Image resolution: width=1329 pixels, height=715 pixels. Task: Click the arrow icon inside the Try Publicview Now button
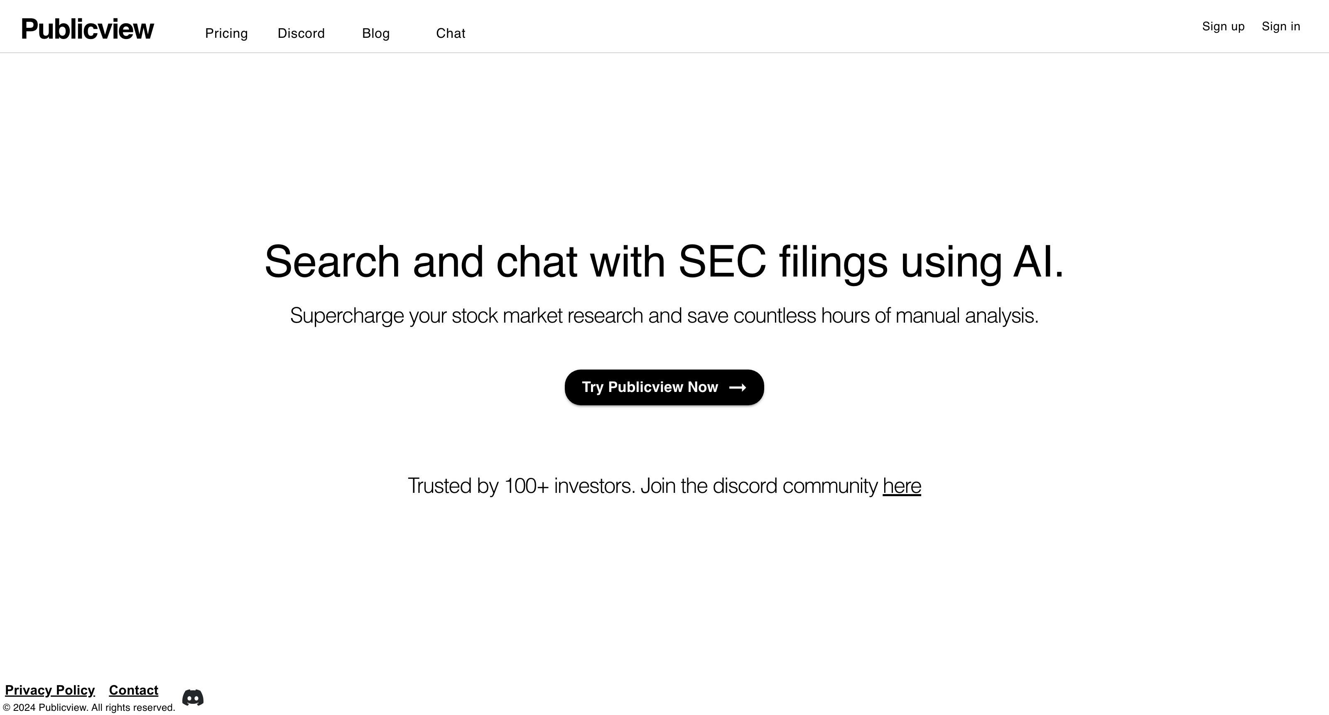[737, 387]
